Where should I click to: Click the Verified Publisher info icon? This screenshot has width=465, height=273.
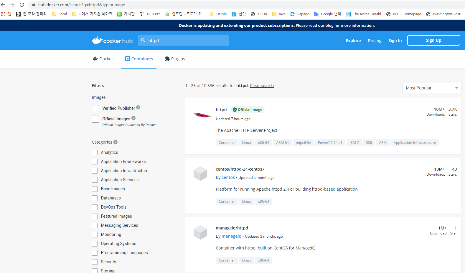138,107
